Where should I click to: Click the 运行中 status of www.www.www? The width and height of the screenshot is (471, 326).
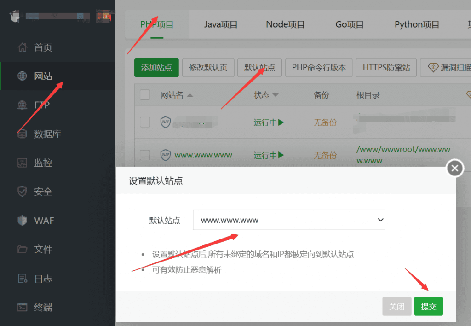pyautogui.click(x=265, y=155)
